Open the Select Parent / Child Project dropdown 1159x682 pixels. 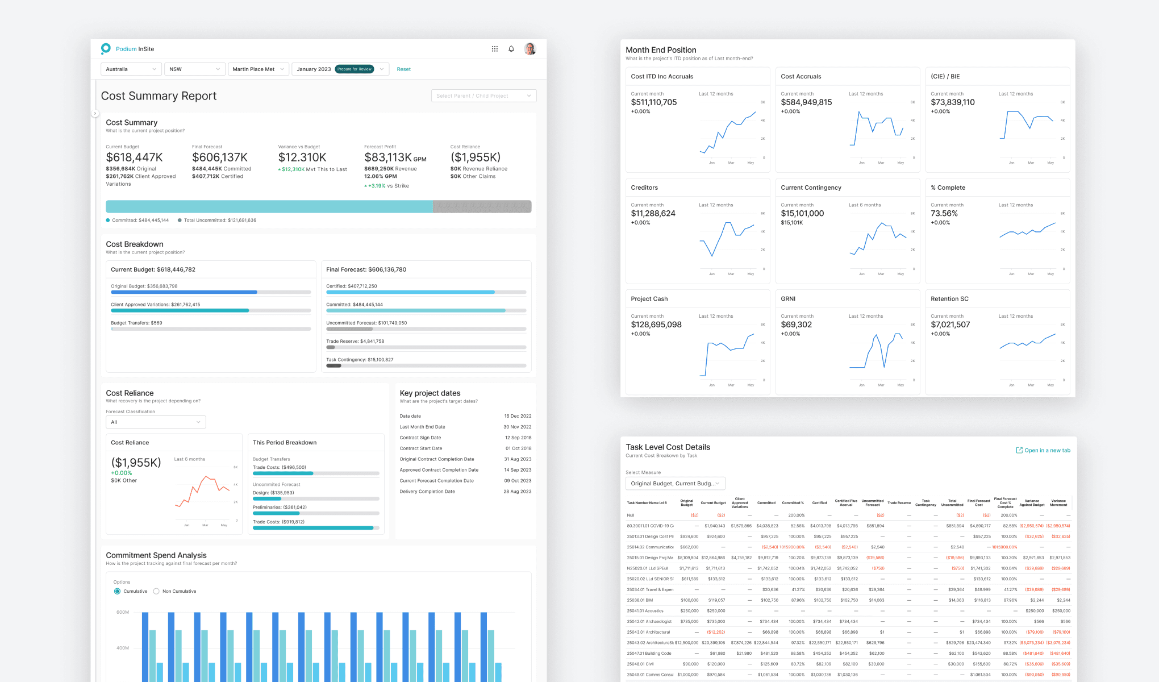tap(484, 96)
